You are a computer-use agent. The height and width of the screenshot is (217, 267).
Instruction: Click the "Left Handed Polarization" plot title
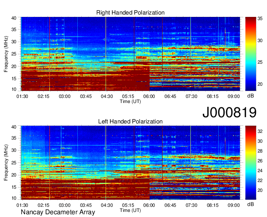(130, 121)
